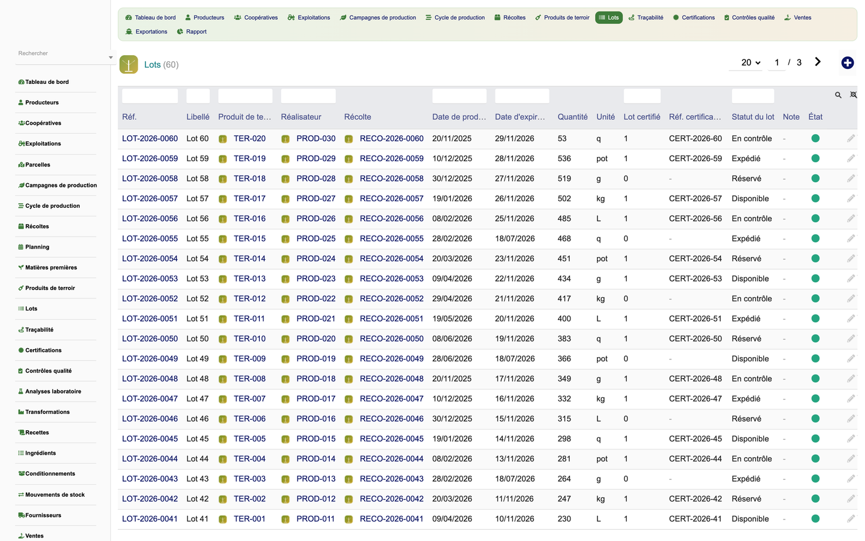Expand the sidebar Rechercher dropdown arrow
The width and height of the screenshot is (865, 541).
tap(111, 58)
